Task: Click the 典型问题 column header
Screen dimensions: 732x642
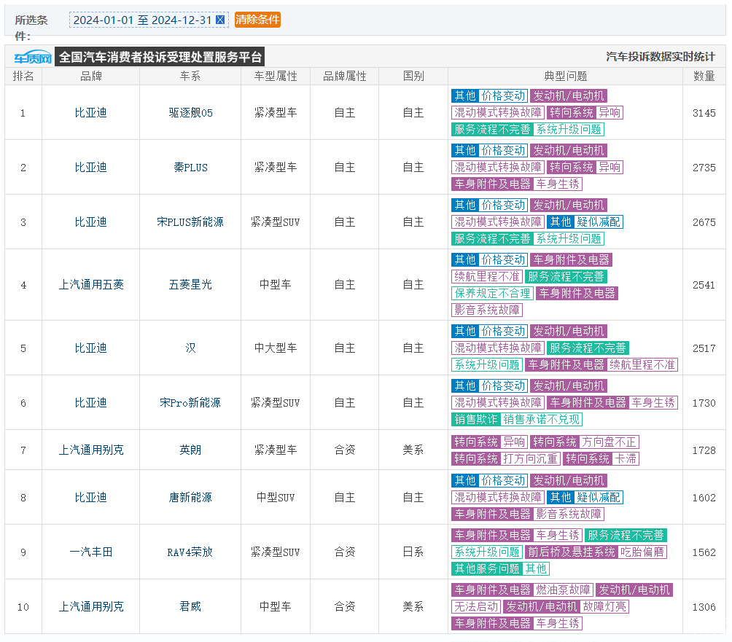Action: (565, 77)
